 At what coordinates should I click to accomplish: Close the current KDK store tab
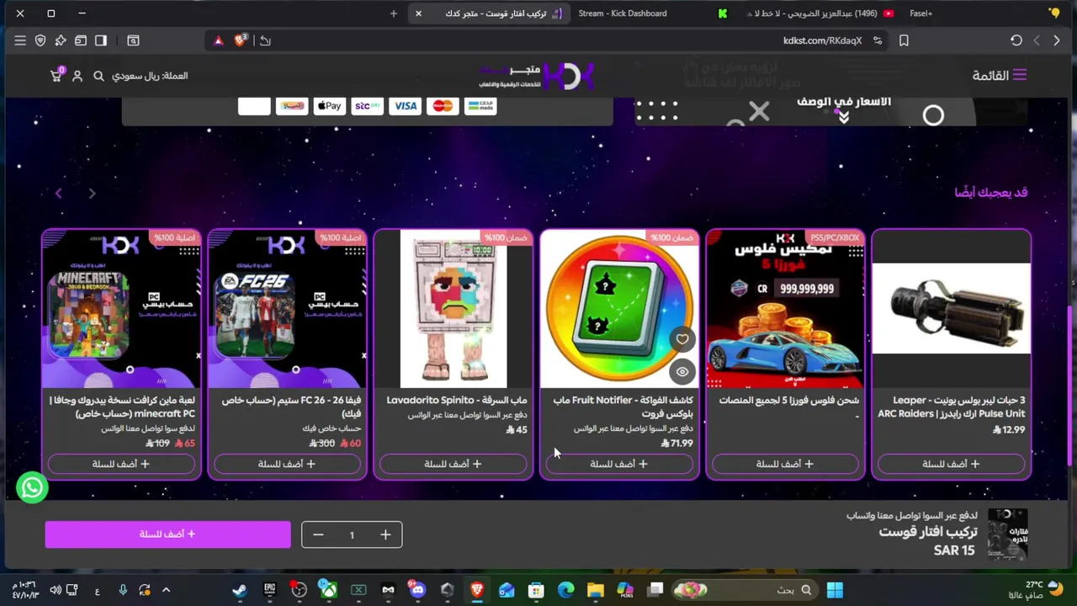coord(418,13)
